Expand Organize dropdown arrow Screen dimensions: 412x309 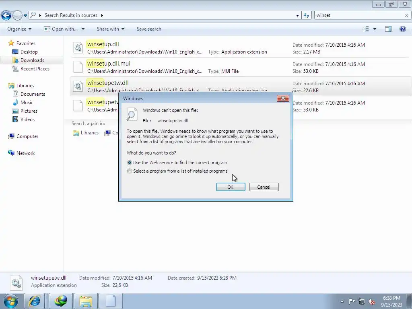coord(30,29)
